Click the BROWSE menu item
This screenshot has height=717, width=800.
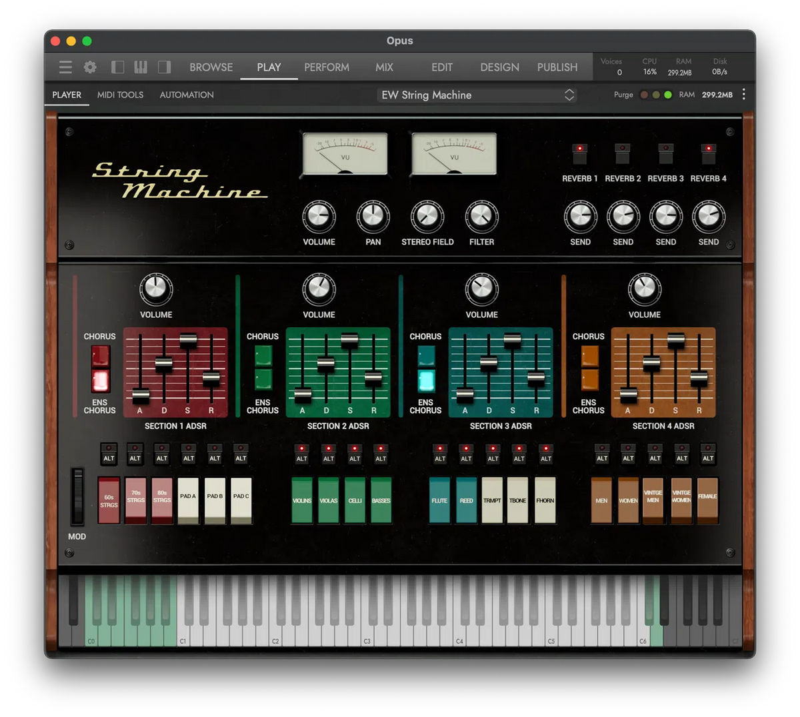click(211, 67)
